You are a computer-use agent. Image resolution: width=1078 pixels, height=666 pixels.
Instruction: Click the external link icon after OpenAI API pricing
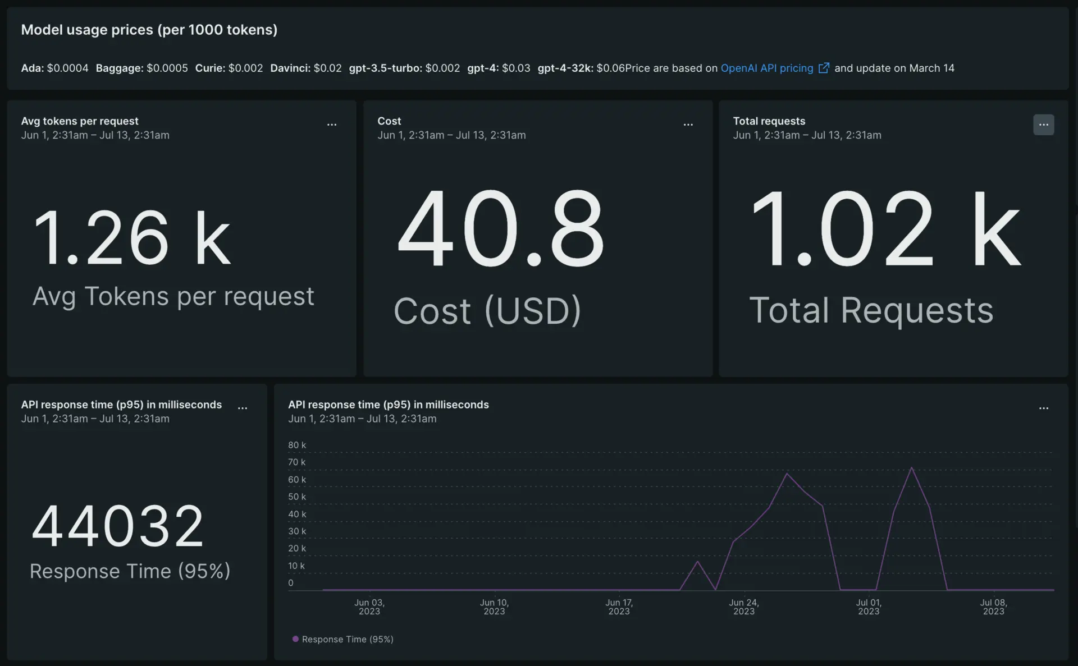pyautogui.click(x=824, y=68)
